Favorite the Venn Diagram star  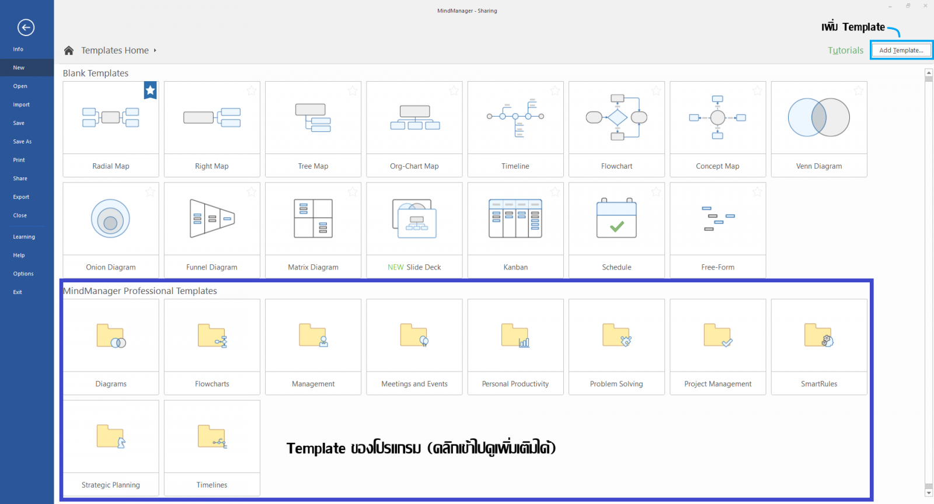(859, 90)
